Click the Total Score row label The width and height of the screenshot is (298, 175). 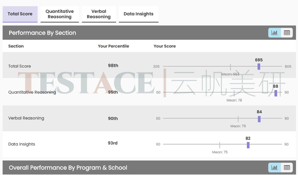20,66
